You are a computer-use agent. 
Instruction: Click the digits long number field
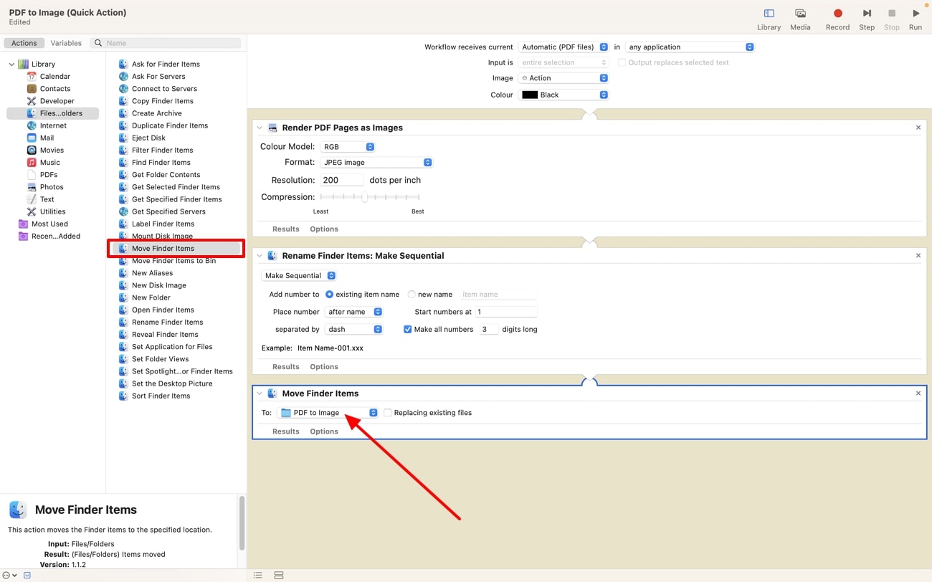click(x=489, y=330)
